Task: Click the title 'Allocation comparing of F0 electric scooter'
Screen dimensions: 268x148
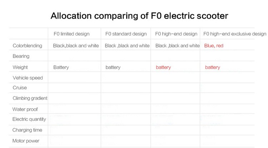Action: click(139, 16)
